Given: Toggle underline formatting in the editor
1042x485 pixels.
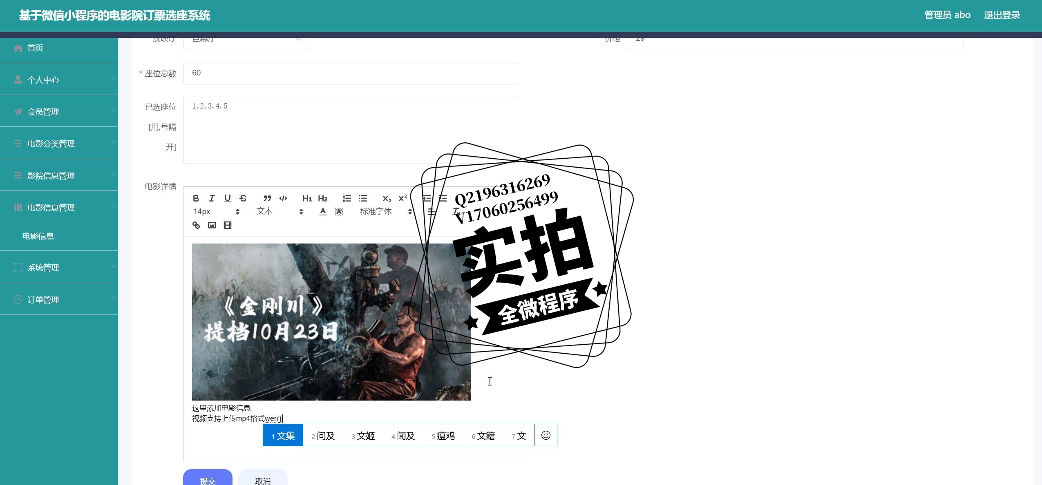Looking at the screenshot, I should click(x=228, y=198).
